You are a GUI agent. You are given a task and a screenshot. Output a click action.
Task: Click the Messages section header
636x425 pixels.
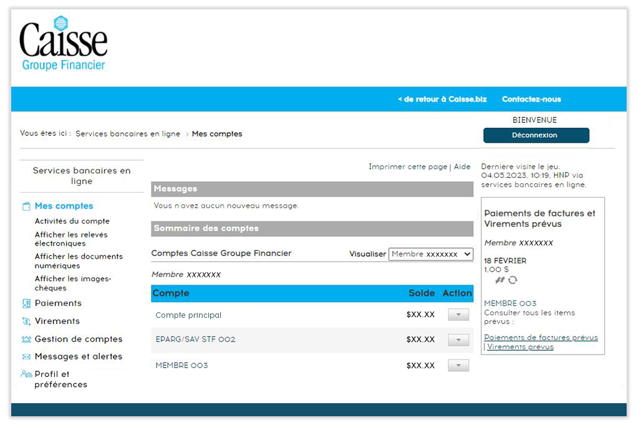[312, 189]
